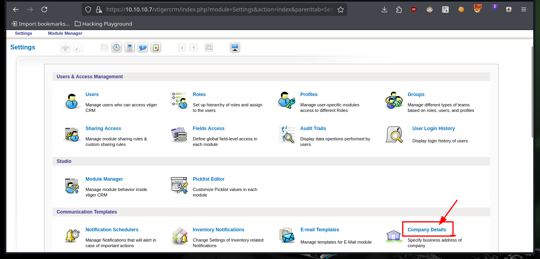Viewport: 540px width, 259px height.
Task: Open the browser downloads panel
Action: (x=385, y=9)
